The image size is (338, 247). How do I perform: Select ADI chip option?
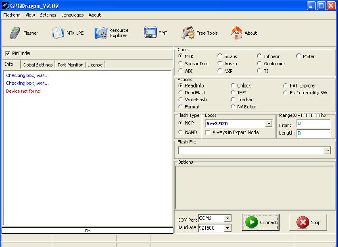click(181, 71)
